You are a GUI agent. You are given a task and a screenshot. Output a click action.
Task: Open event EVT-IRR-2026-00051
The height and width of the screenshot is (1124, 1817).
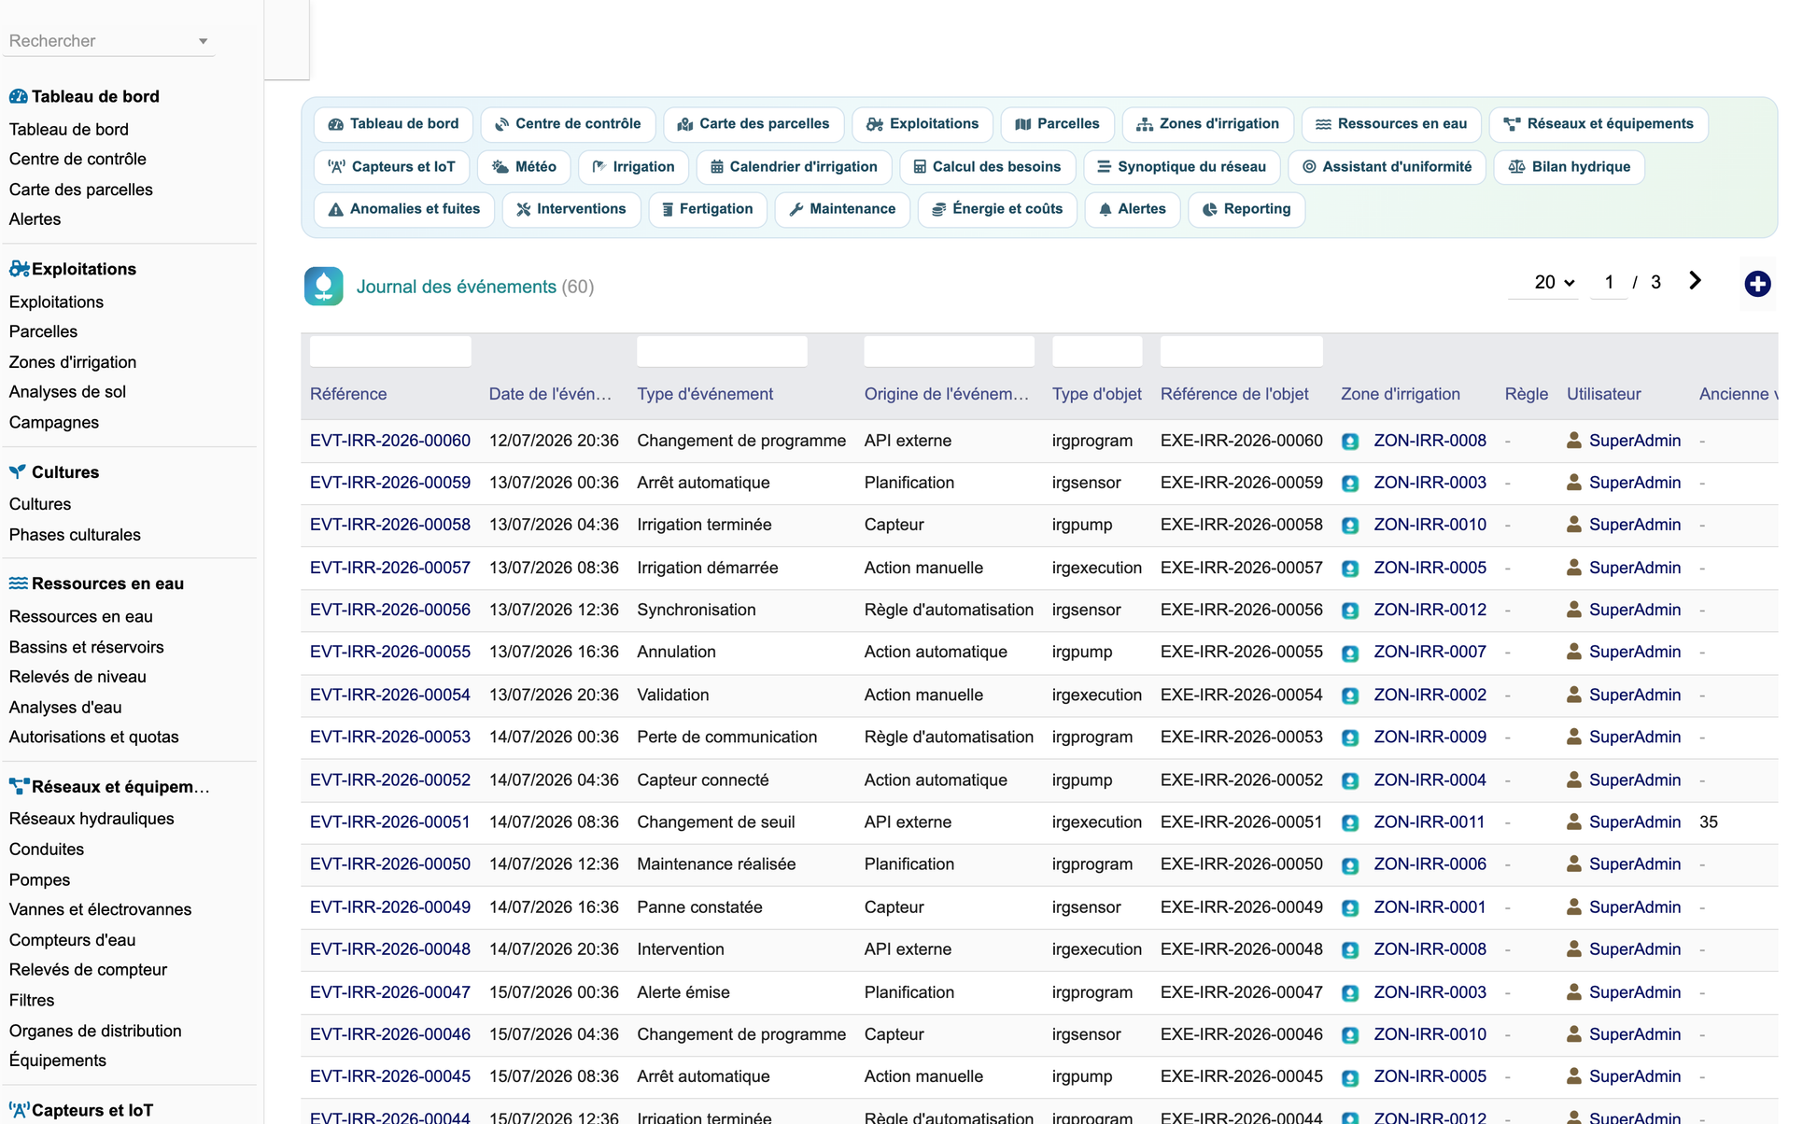[390, 822]
